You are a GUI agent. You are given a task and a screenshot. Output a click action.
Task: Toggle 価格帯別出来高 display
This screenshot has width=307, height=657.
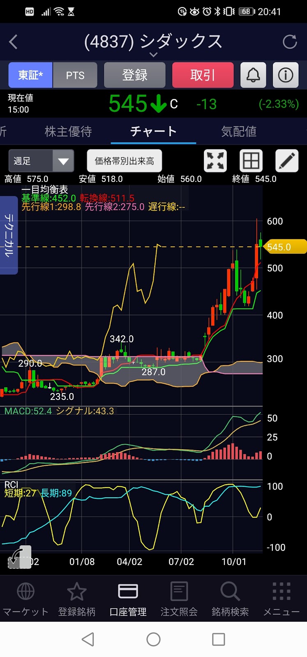coord(125,161)
